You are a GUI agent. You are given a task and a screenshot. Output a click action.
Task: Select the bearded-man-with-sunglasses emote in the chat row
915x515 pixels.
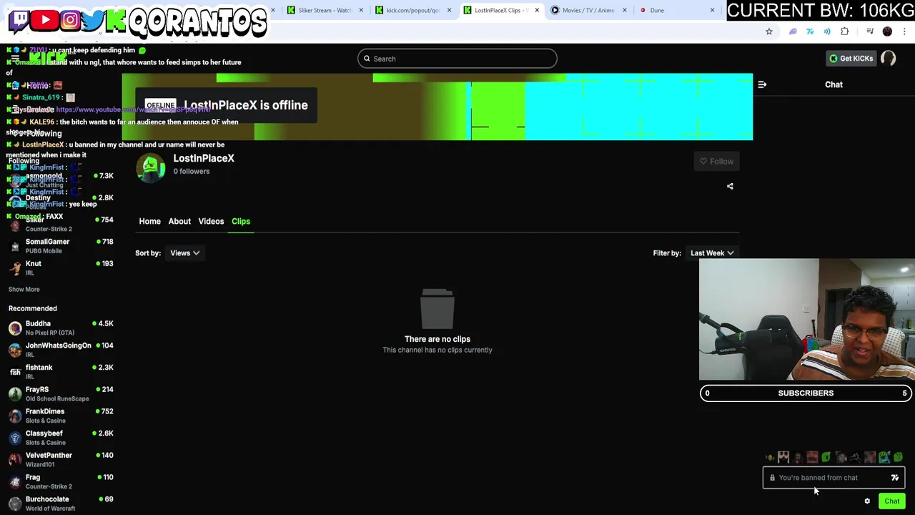coord(783,457)
